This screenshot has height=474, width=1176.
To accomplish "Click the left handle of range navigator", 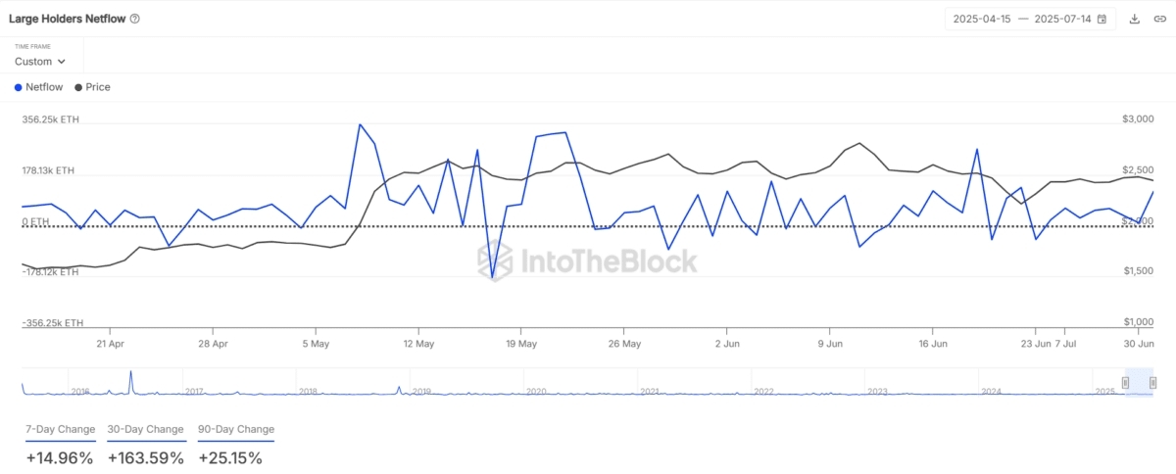I will pos(1125,382).
